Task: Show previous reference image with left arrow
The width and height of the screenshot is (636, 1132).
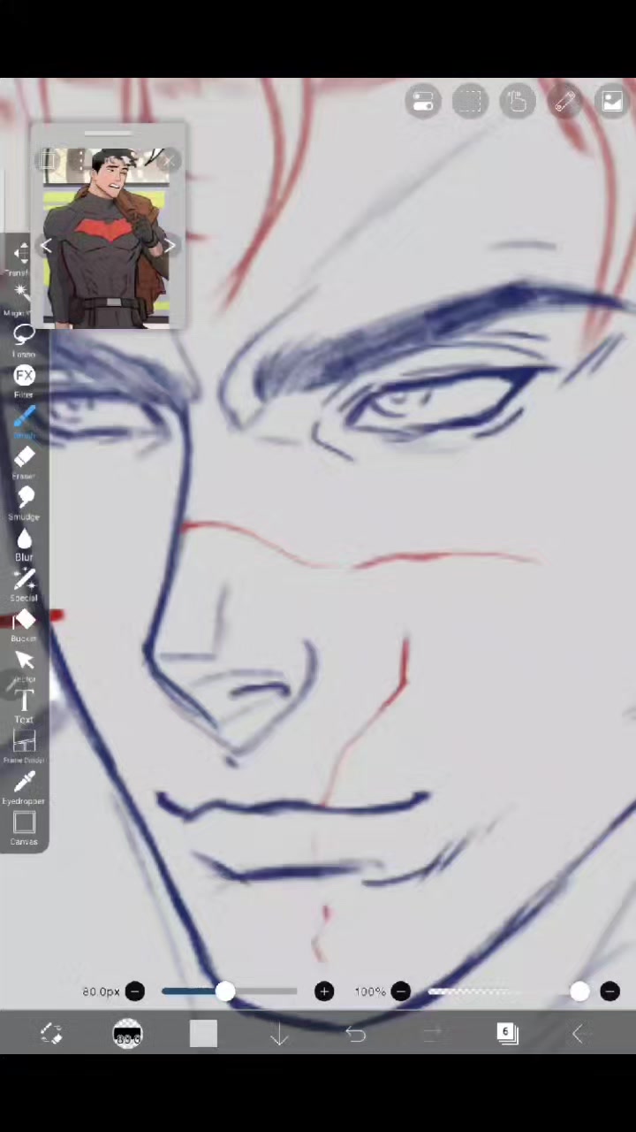Action: (x=47, y=247)
